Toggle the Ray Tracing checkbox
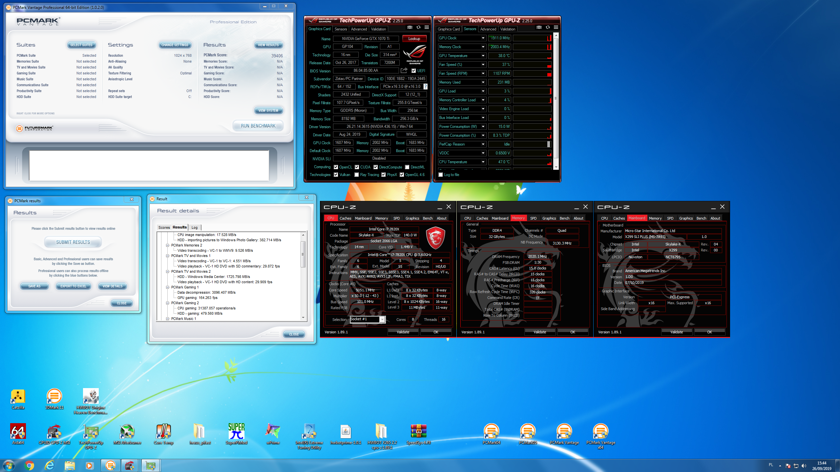Viewport: 840px width, 472px height. pos(357,175)
